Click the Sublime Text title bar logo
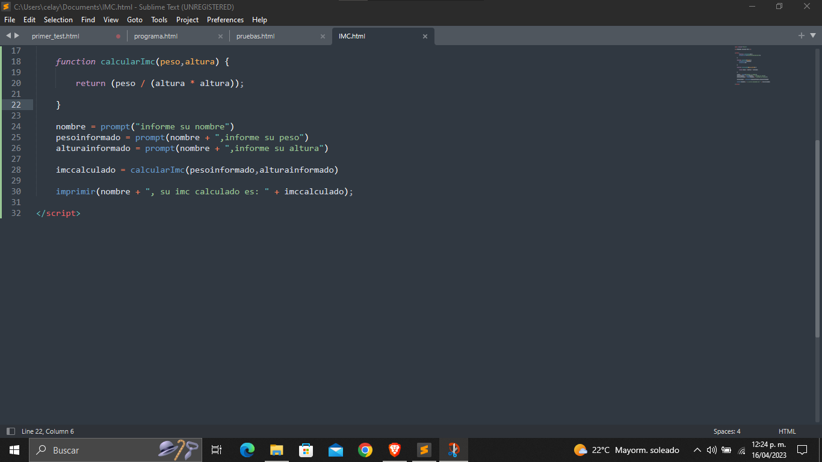The height and width of the screenshot is (462, 822). click(x=6, y=7)
